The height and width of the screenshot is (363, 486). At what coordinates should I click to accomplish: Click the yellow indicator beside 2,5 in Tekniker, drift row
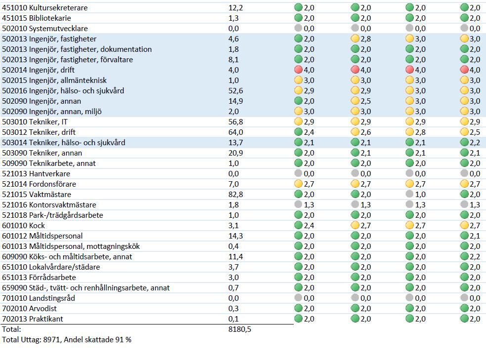tap(464, 132)
